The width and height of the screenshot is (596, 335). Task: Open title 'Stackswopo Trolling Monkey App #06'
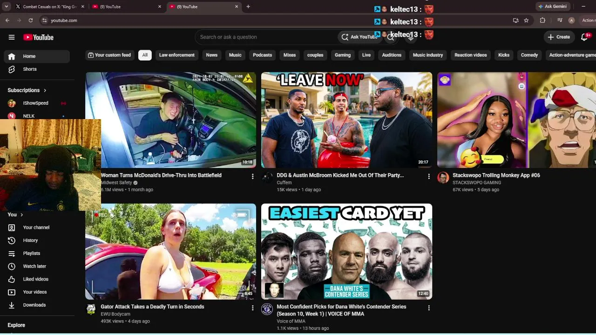496,175
